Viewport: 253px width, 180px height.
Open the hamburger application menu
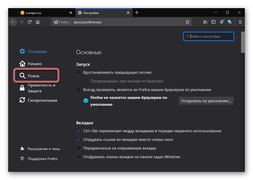coord(240,22)
